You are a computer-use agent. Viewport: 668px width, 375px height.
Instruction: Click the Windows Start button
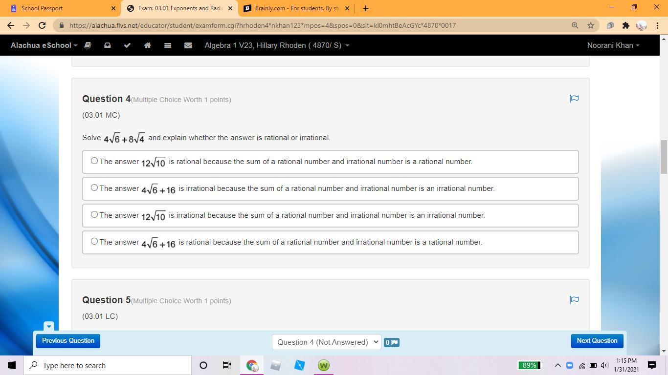click(x=12, y=365)
